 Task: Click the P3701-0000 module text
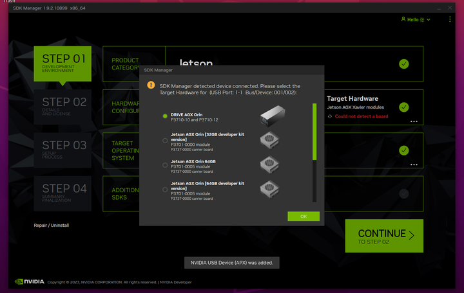pos(190,145)
